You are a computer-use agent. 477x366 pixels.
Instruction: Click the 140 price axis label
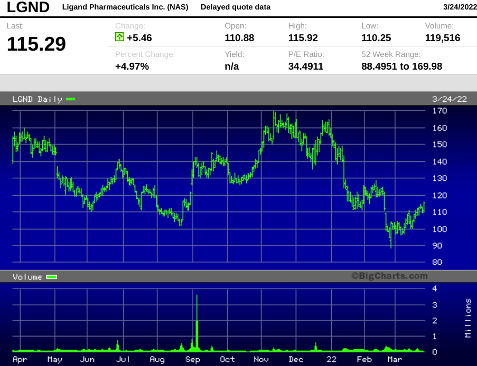click(x=439, y=161)
